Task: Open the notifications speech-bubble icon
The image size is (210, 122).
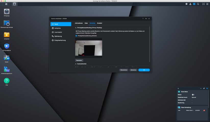Action: (187, 4)
